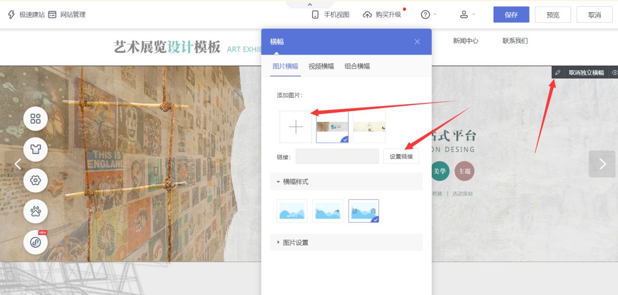The width and height of the screenshot is (618, 295).
Task: Select the second banner image thumbnail
Action: 369,127
